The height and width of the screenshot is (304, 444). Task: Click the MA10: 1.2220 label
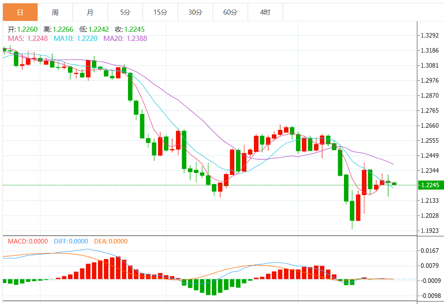pos(75,38)
